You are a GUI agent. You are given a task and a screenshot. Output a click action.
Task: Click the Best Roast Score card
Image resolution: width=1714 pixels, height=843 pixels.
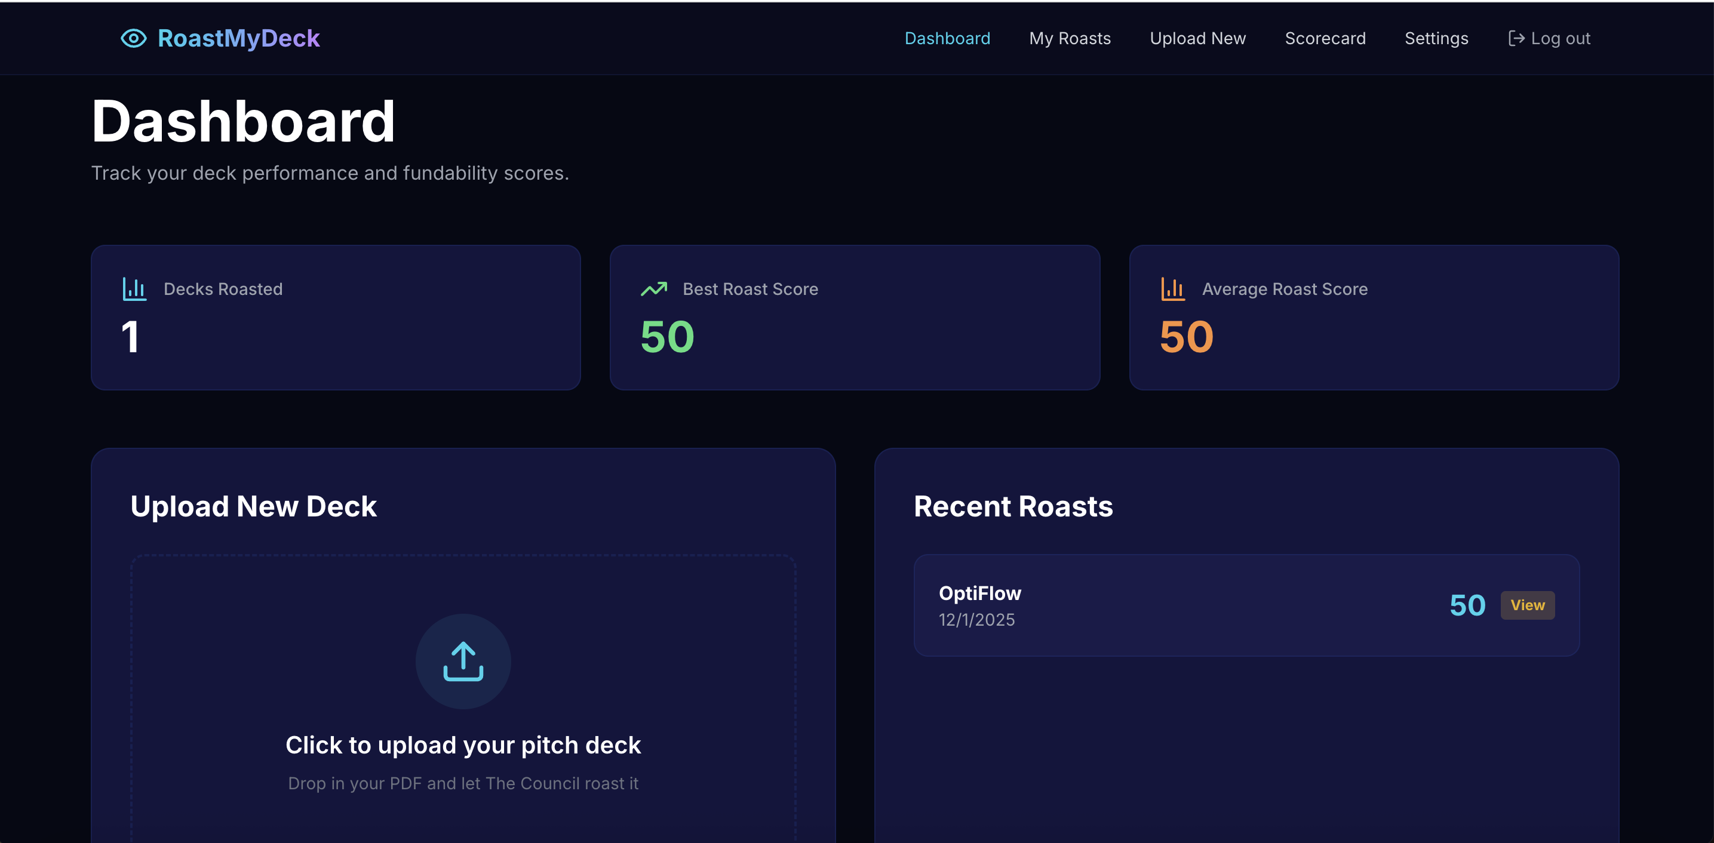(856, 318)
